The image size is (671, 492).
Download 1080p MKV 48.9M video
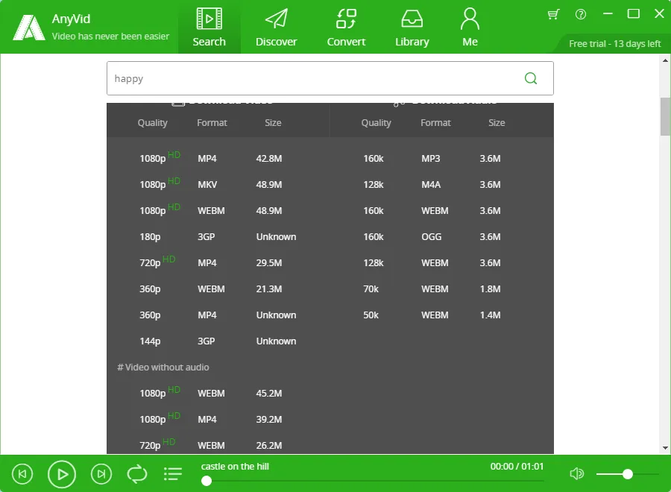click(218, 184)
